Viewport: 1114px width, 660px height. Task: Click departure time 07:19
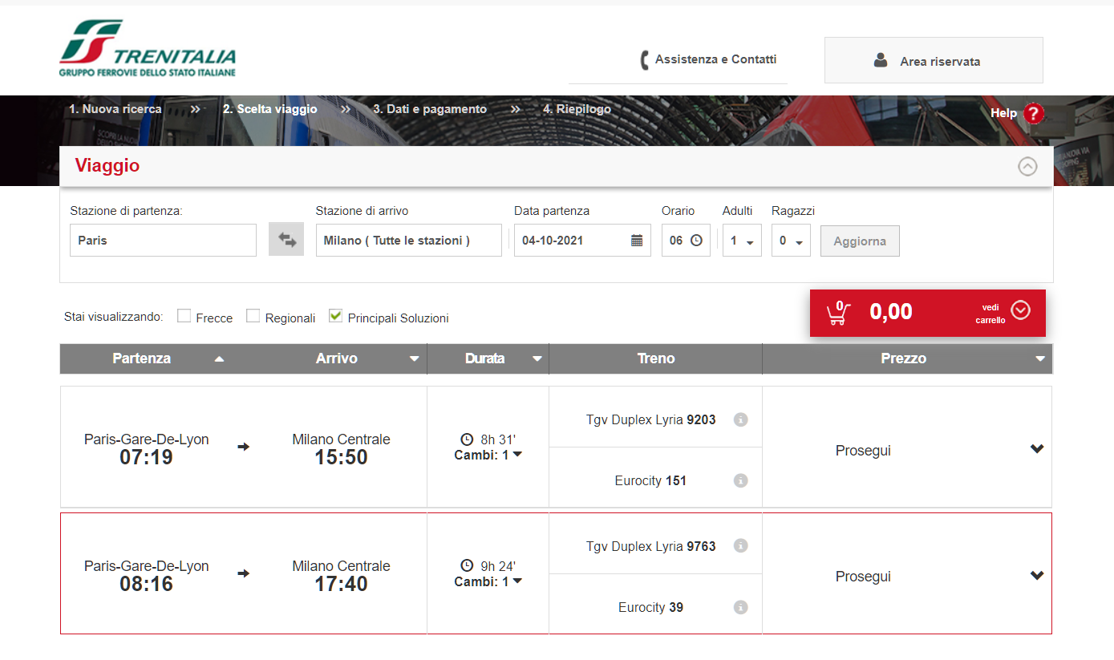(x=146, y=458)
